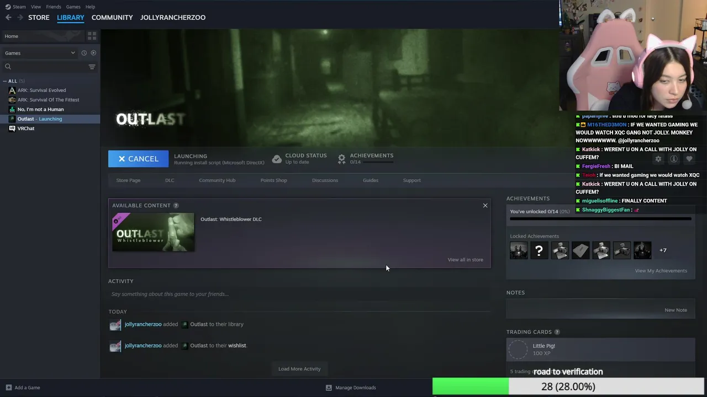The width and height of the screenshot is (707, 397).
Task: Click hidden question mark achievement icon
Action: click(x=539, y=250)
